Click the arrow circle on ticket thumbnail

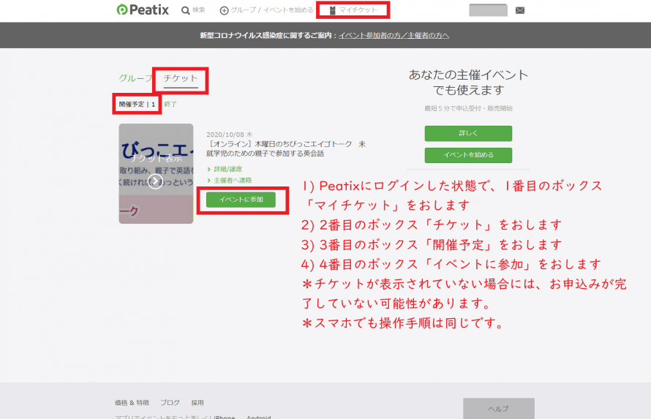156,181
